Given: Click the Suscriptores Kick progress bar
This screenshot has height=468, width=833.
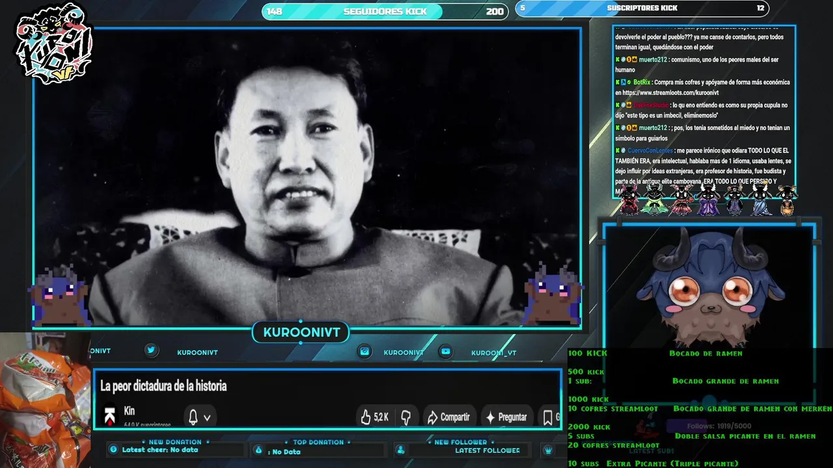Looking at the screenshot, I should click(642, 8).
